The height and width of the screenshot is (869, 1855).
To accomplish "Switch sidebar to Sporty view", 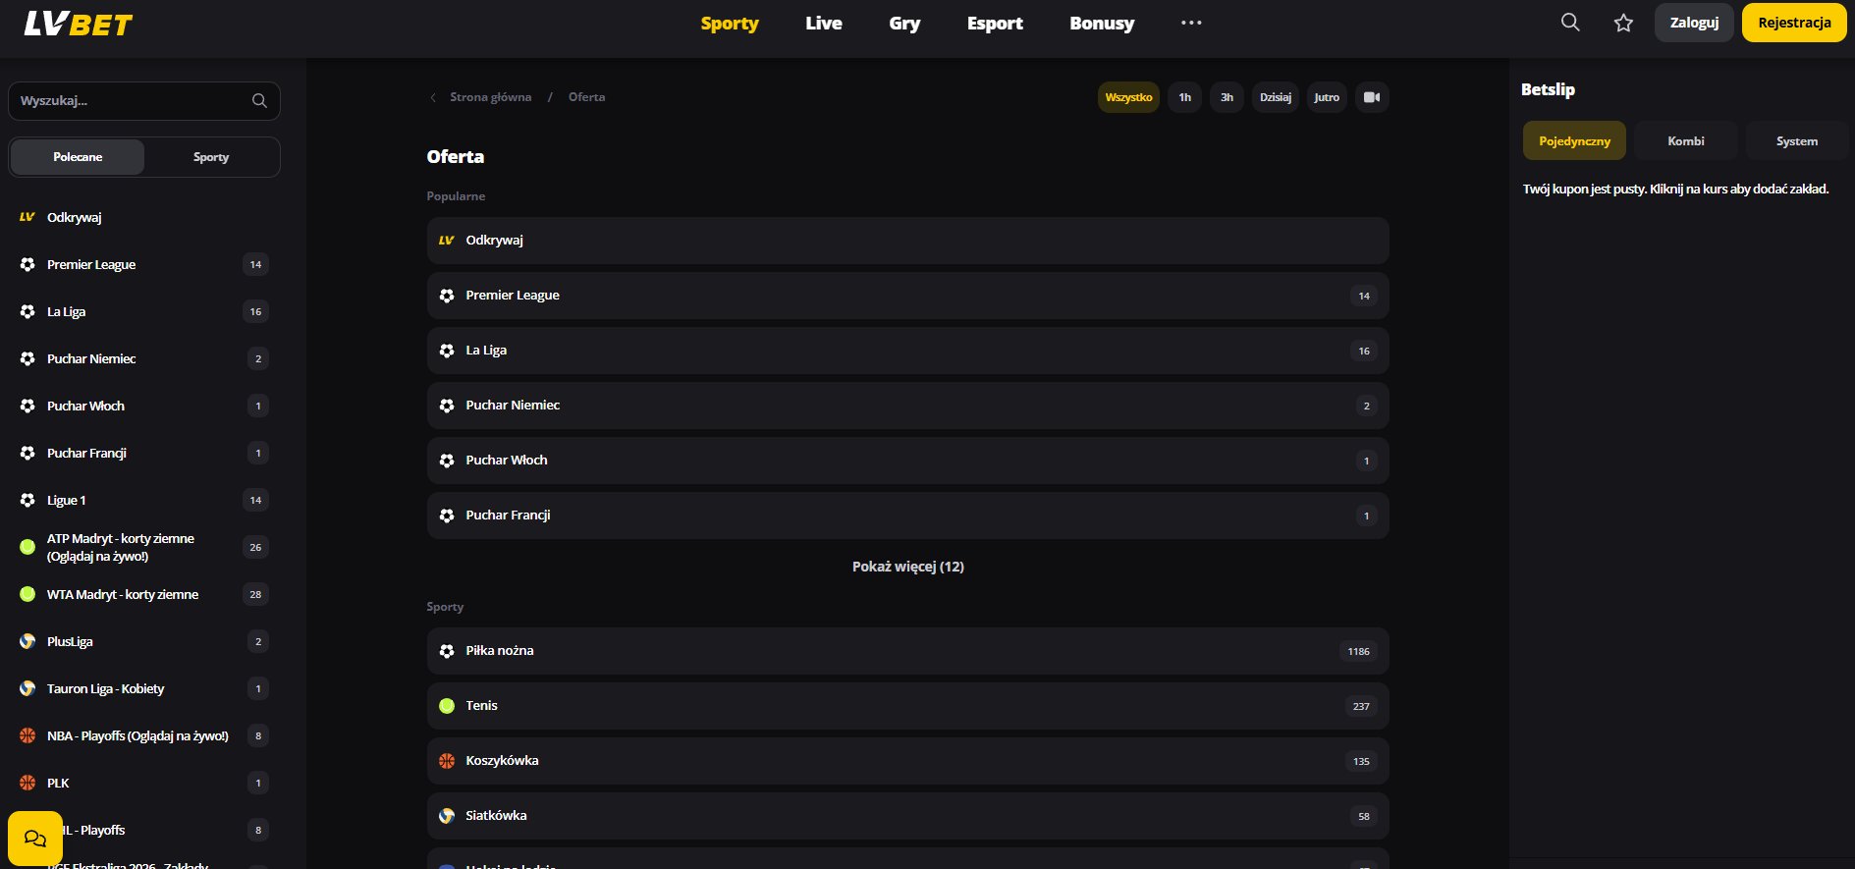I will click(x=211, y=157).
